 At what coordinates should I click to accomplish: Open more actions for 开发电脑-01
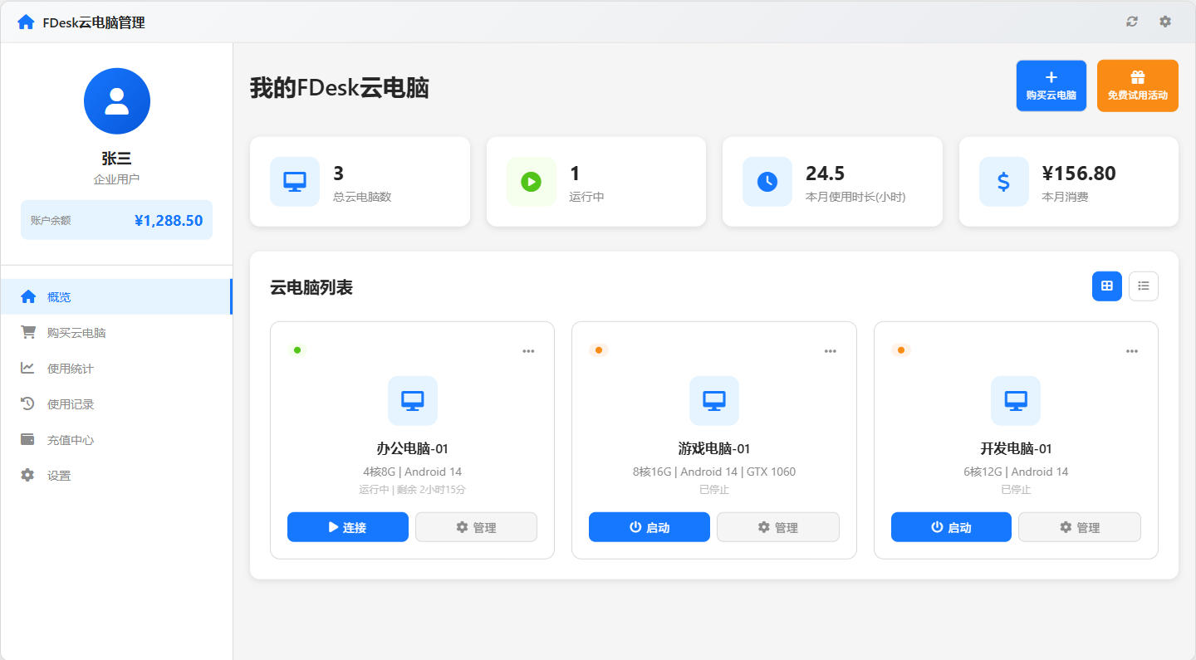pos(1131,350)
